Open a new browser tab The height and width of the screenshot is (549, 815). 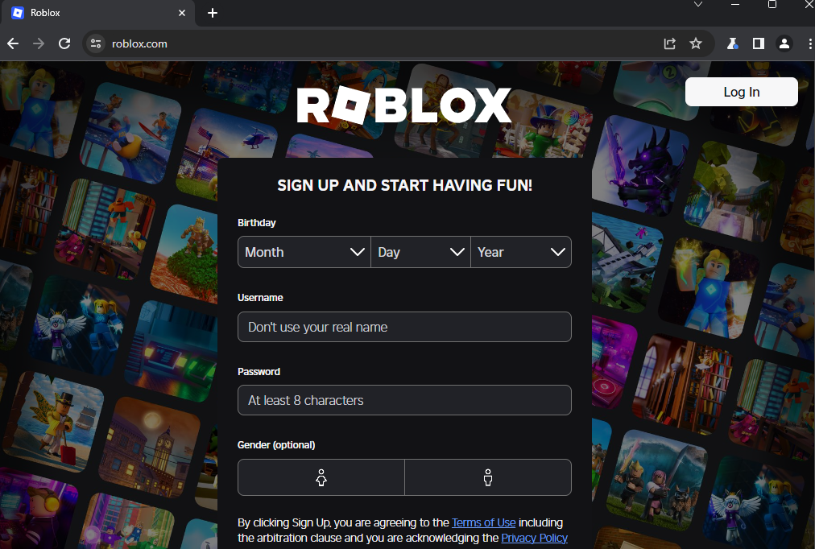(213, 13)
